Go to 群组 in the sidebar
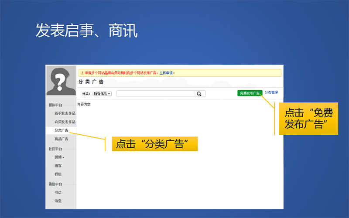349x218 pixels. pos(58,174)
